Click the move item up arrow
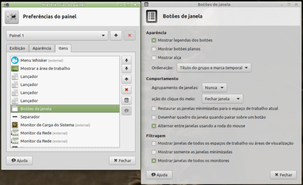The image size is (303, 185). (127, 60)
